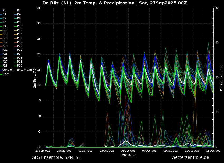Click the chart title De Bilt (NL)
Viewport: 224px width, 163px height.
(57, 3)
